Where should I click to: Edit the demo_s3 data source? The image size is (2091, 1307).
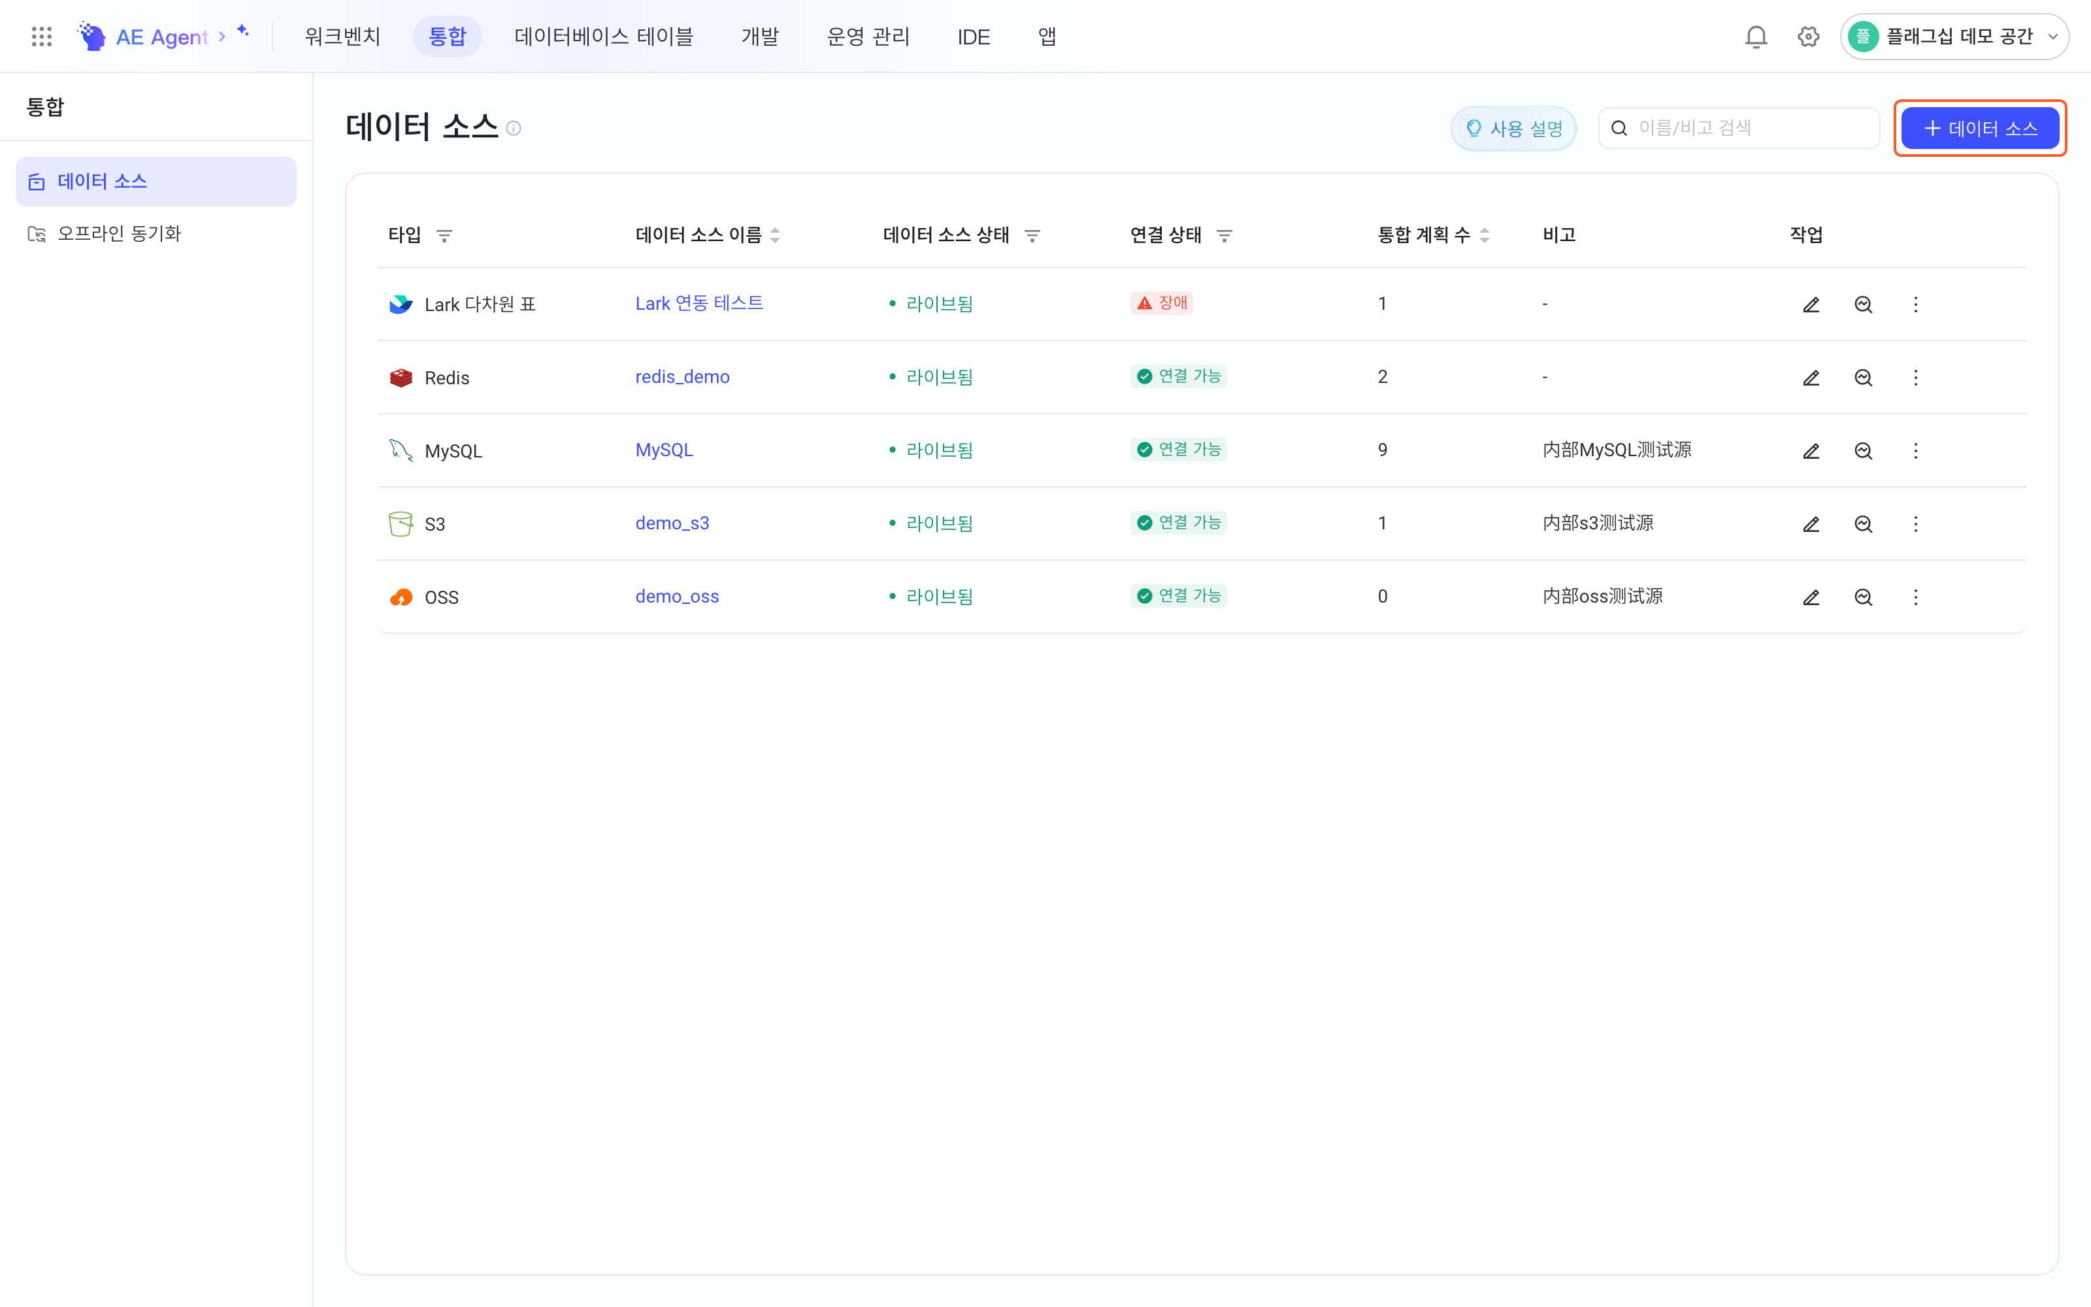[x=1811, y=524]
